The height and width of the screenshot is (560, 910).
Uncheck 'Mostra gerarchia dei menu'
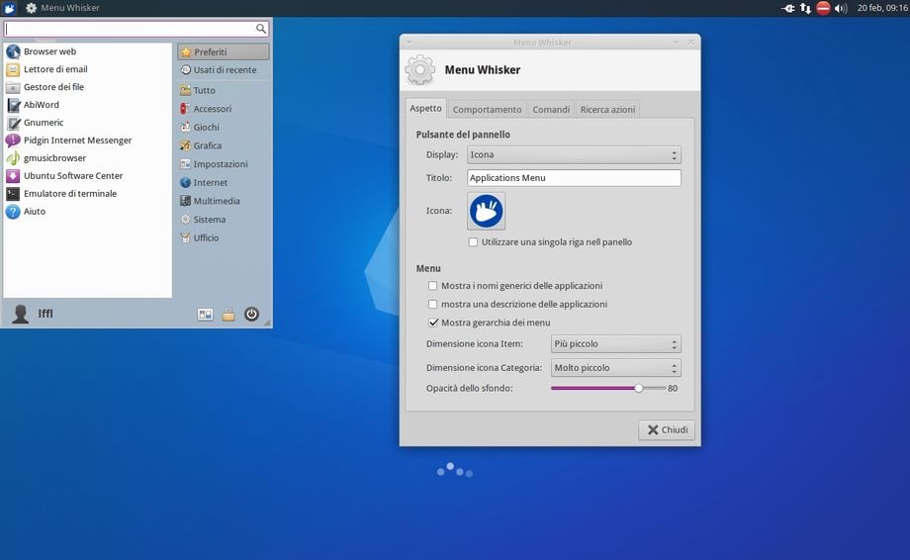(x=432, y=323)
